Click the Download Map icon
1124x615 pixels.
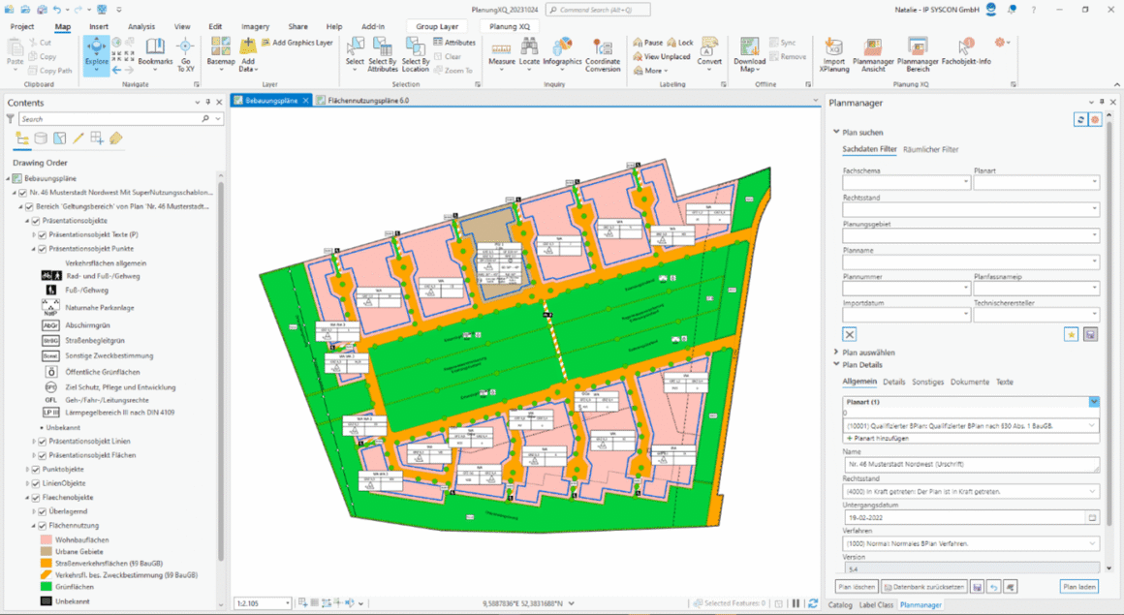tap(750, 46)
